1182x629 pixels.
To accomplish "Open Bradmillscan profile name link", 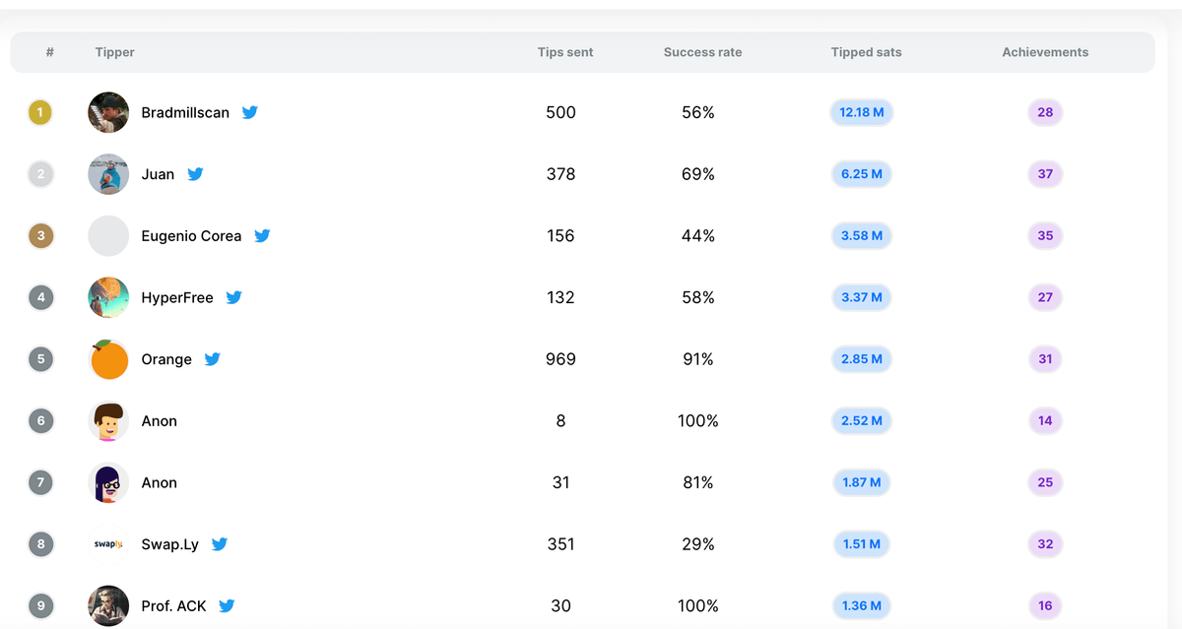I will [x=185, y=112].
